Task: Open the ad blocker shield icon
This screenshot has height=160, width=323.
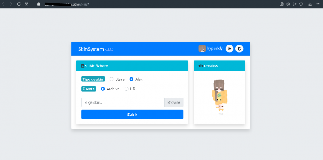Action: point(288,4)
